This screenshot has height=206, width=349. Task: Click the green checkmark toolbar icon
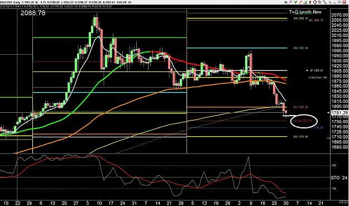[x=295, y=2]
